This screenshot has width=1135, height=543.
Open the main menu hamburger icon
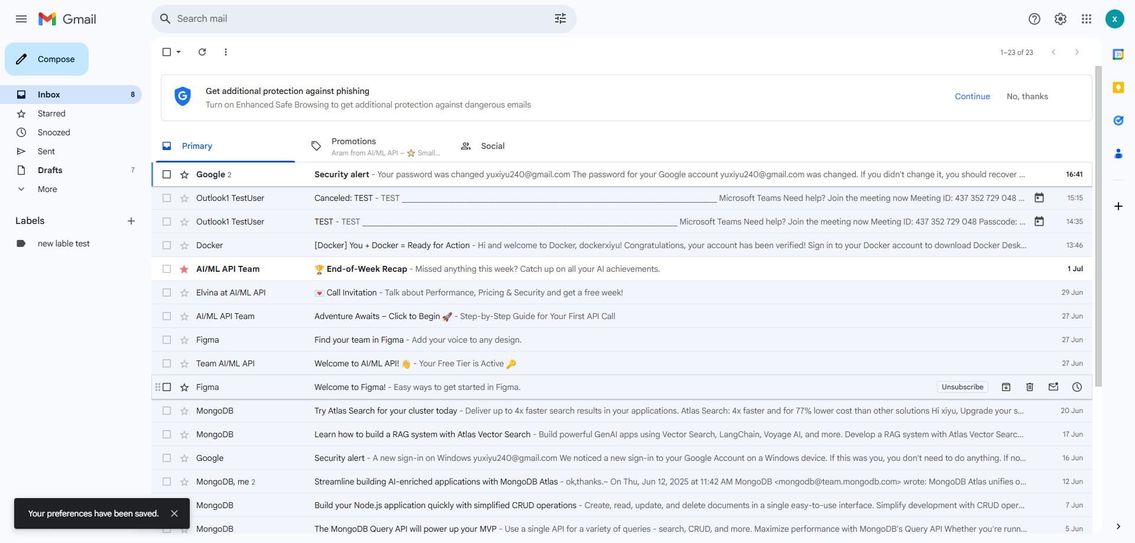click(21, 19)
